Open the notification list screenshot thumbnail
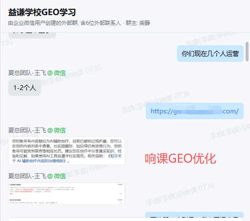The width and height of the screenshot is (250, 221). (x=67, y=194)
